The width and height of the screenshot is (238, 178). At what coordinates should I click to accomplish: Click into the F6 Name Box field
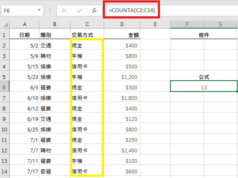pyautogui.click(x=22, y=10)
